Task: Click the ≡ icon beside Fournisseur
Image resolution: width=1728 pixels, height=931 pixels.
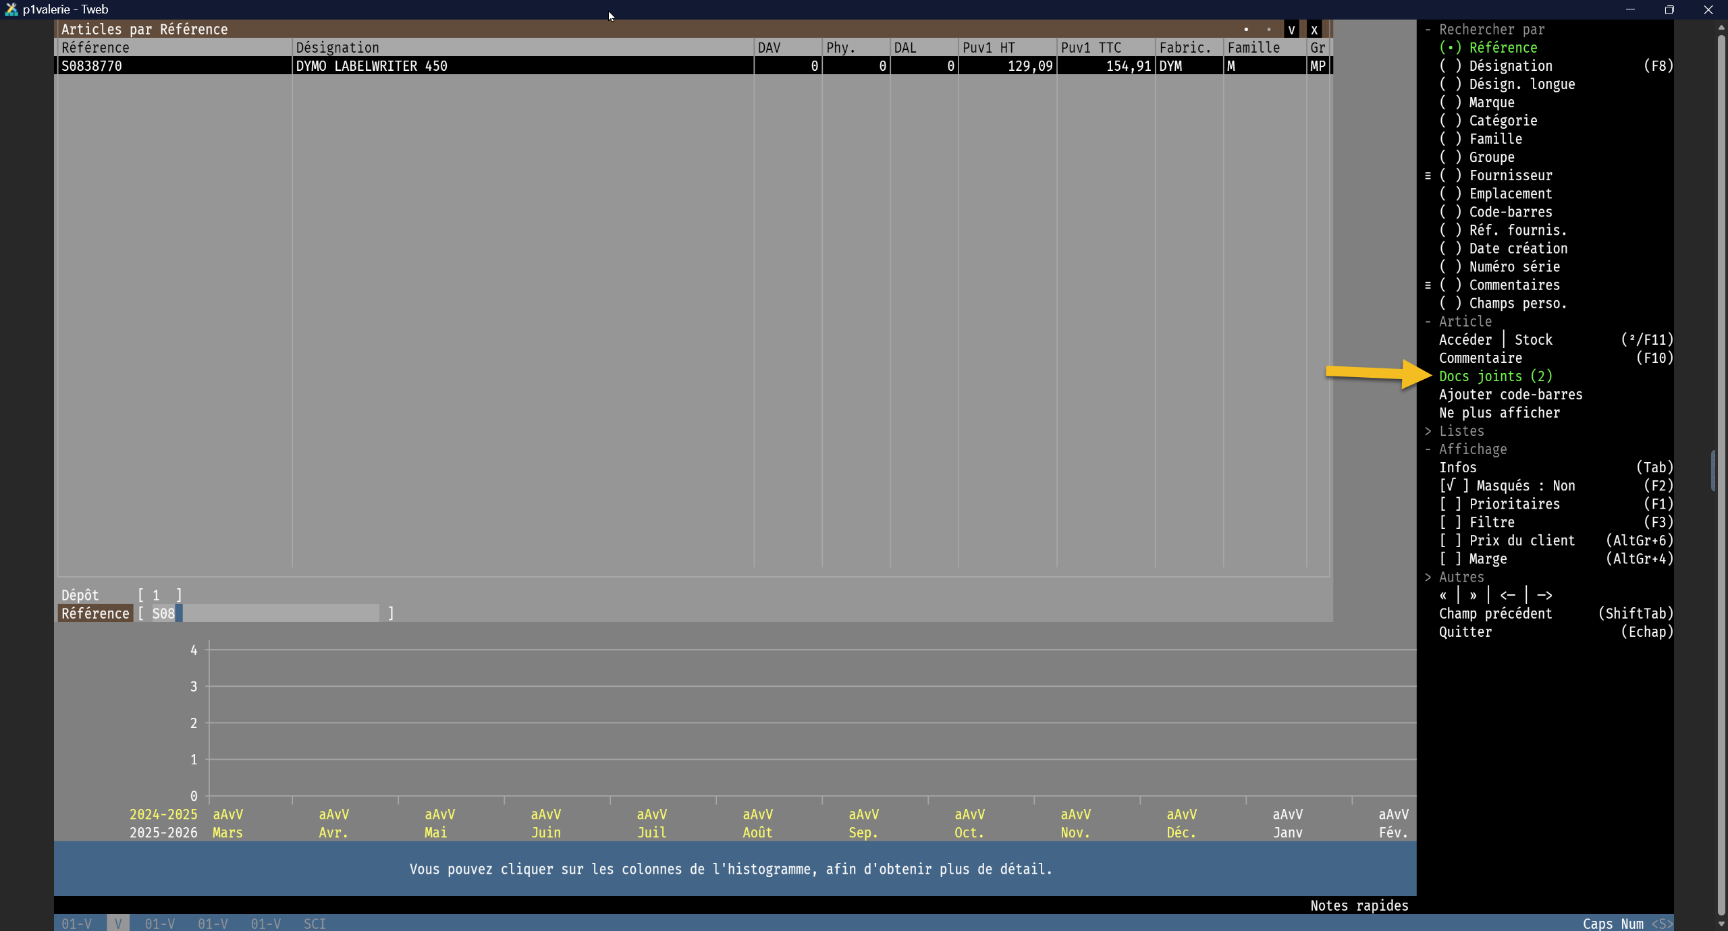Action: [1428, 175]
